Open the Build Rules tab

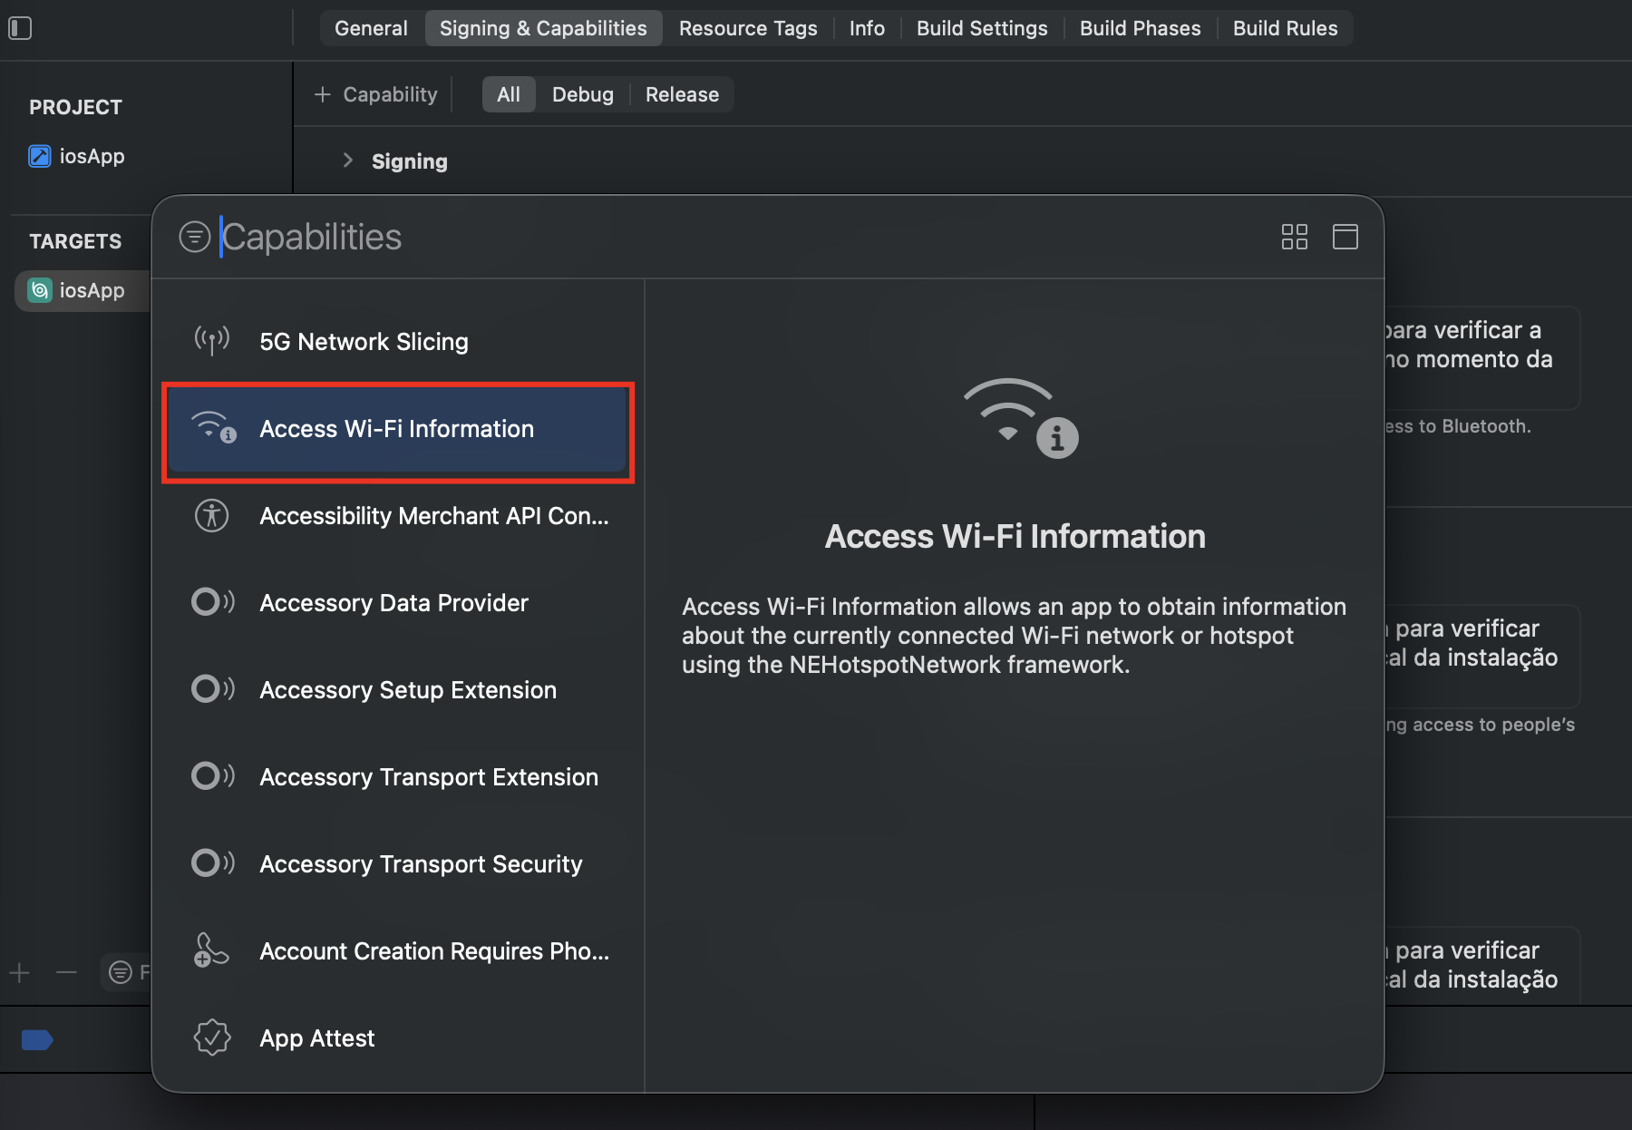click(x=1285, y=28)
